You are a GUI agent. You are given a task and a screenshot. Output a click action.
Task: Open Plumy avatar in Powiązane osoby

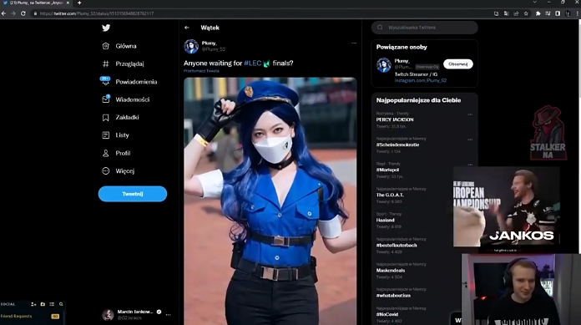(384, 65)
